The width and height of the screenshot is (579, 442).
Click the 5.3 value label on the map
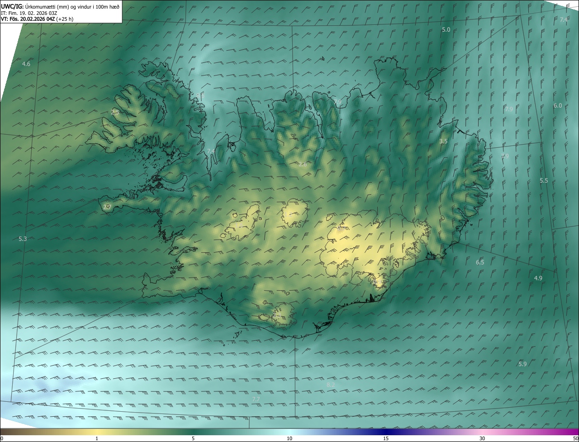pos(23,239)
